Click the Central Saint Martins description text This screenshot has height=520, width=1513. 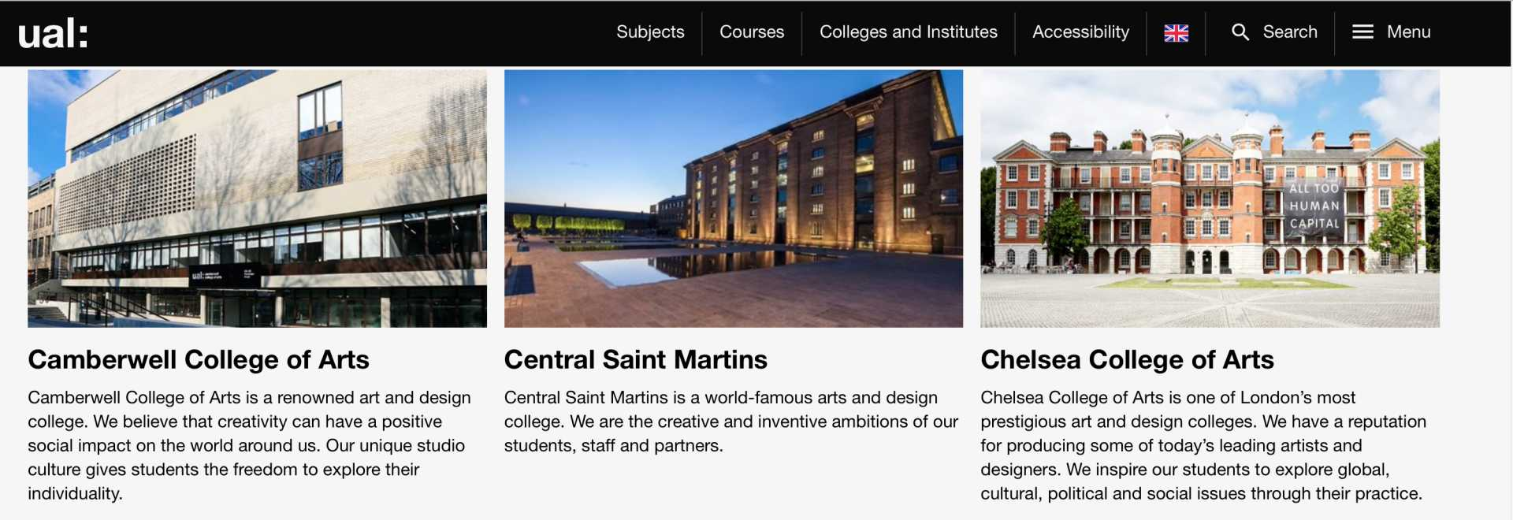click(731, 422)
